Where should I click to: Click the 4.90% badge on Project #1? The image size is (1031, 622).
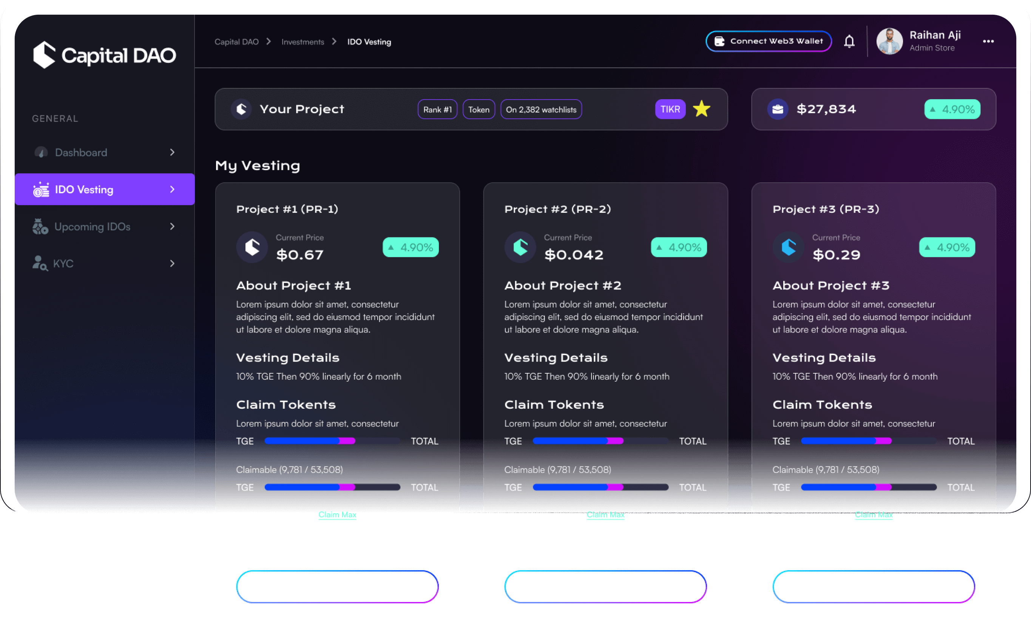(411, 247)
